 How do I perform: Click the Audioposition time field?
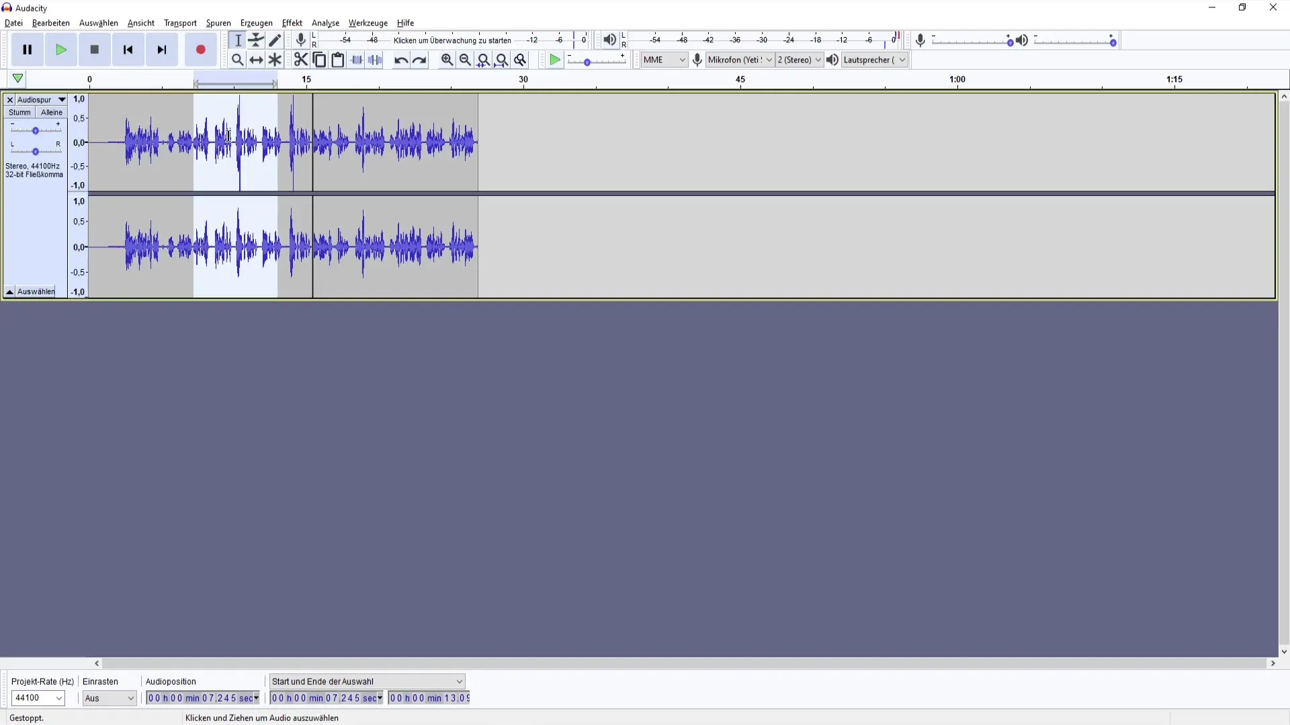[204, 698]
